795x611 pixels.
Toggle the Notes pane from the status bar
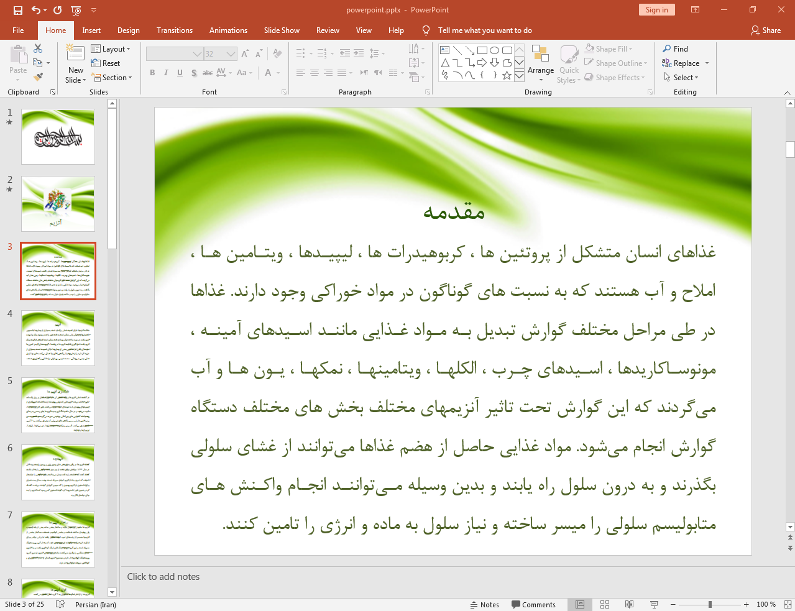(485, 604)
